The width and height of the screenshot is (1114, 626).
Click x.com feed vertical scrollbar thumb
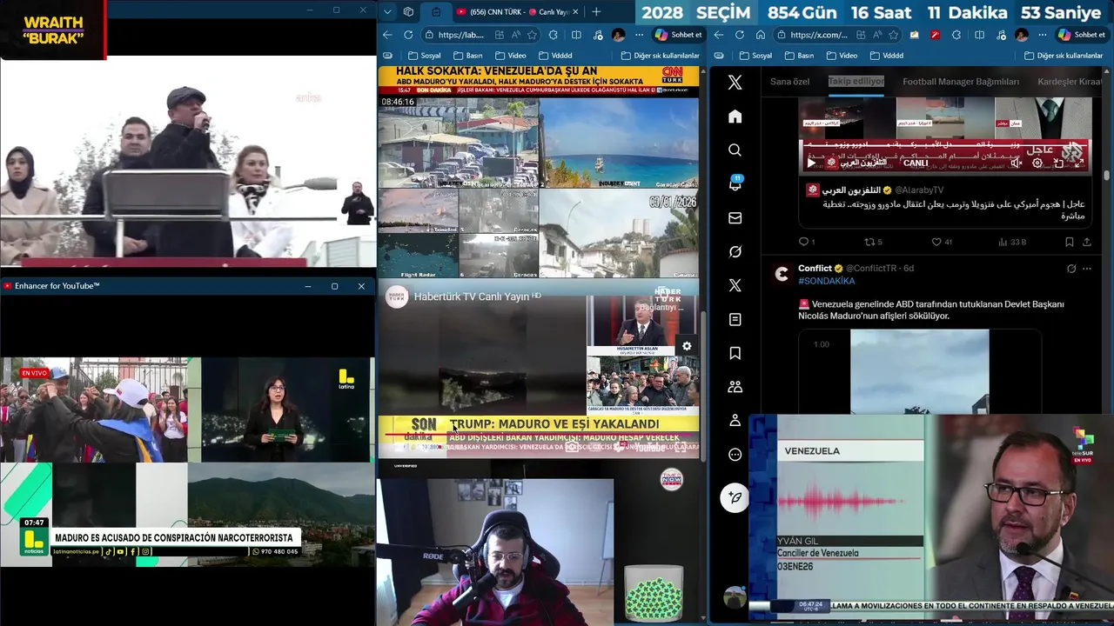tap(1106, 175)
